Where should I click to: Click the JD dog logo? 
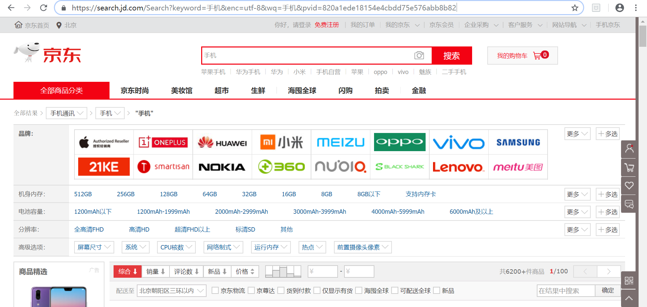click(27, 52)
